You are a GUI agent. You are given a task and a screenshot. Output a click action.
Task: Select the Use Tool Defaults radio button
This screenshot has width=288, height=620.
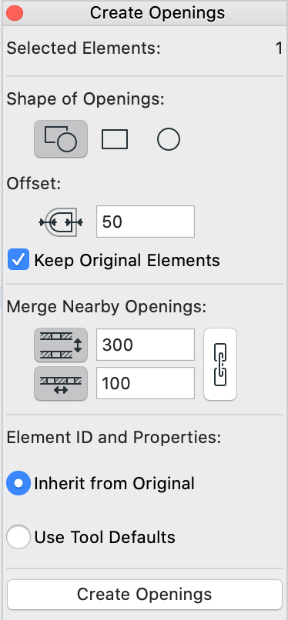pos(18,537)
